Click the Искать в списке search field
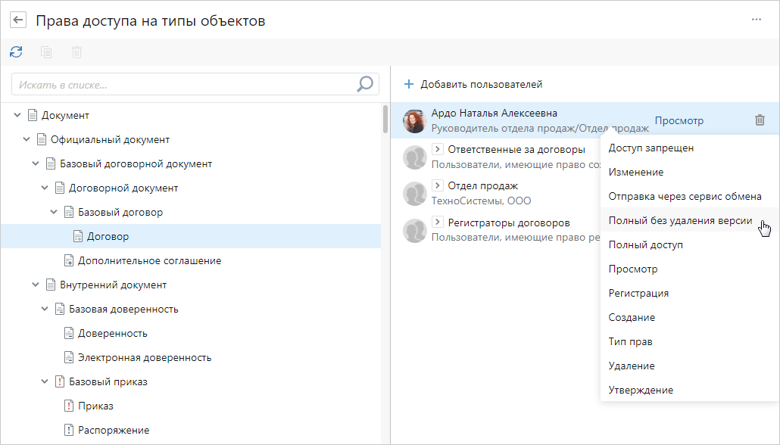This screenshot has height=445, width=780. pos(182,84)
